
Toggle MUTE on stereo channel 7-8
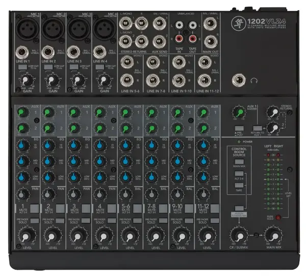click(x=163, y=208)
